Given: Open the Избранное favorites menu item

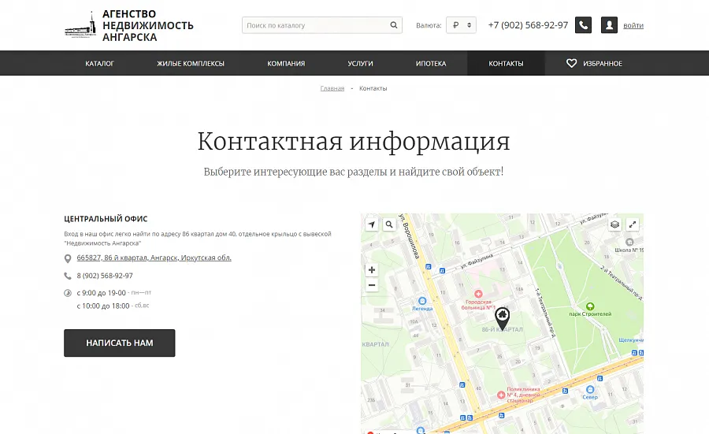Looking at the screenshot, I should pos(594,63).
